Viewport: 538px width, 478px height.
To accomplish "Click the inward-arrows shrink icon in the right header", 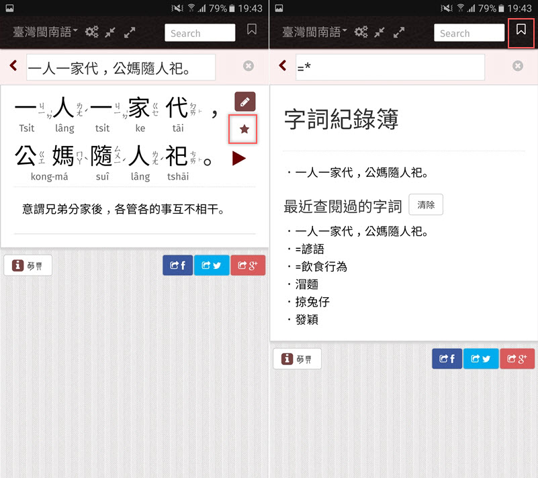I will [x=379, y=32].
